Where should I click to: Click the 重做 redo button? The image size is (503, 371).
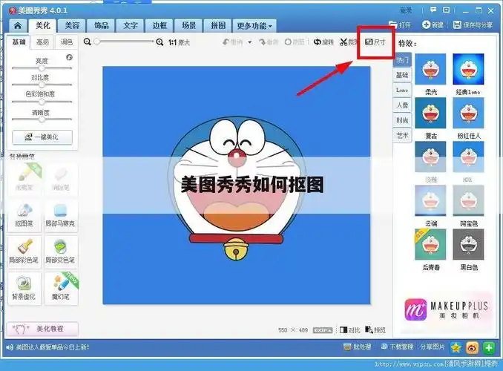[269, 42]
